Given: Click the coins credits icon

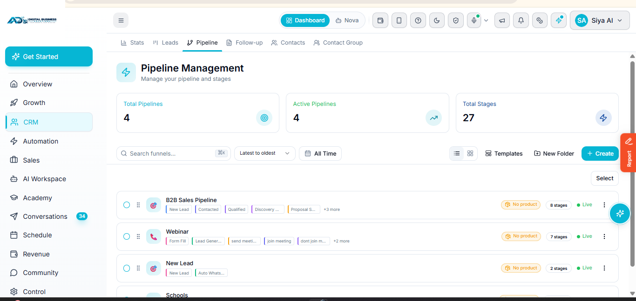Looking at the screenshot, I should point(540,20).
